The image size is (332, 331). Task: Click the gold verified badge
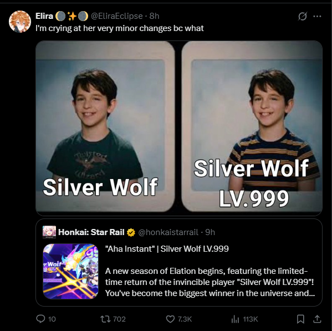click(x=131, y=232)
